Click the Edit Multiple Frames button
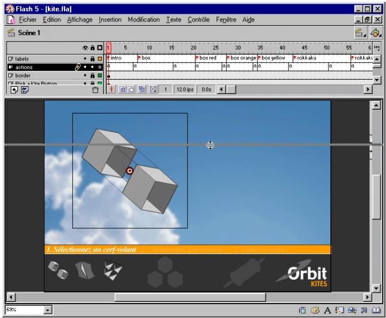This screenshot has height=318, width=386. click(x=142, y=89)
